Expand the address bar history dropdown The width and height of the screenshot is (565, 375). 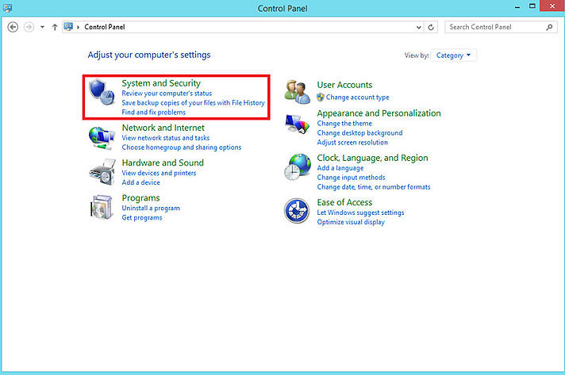pyautogui.click(x=418, y=27)
